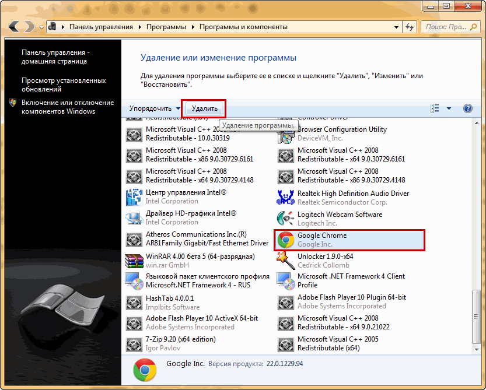Click the Intel HD graphics driver icon
The height and width of the screenshot is (390, 486).
coord(134,219)
